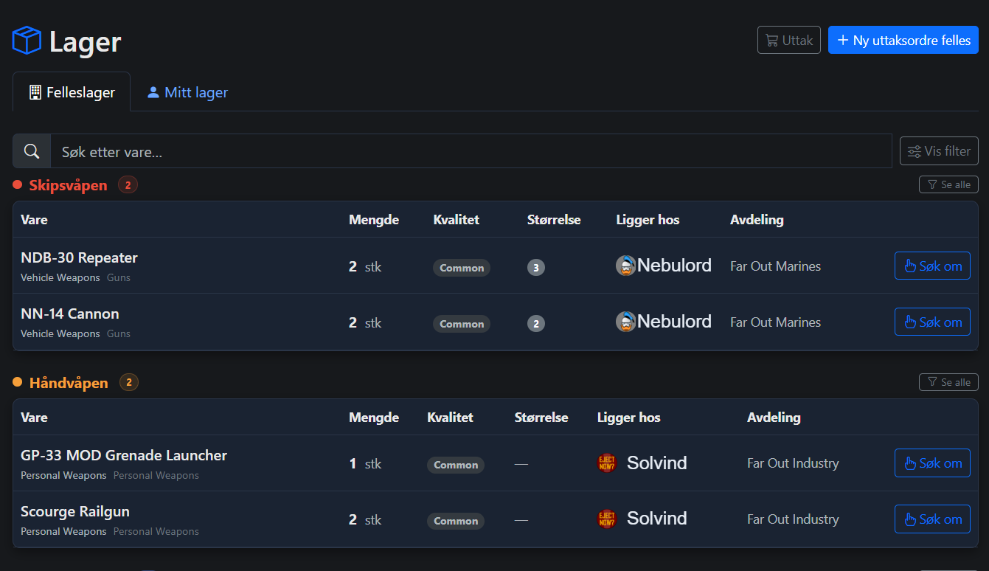
Task: Click Common badge for NDB-30 Repeater
Action: 462,268
